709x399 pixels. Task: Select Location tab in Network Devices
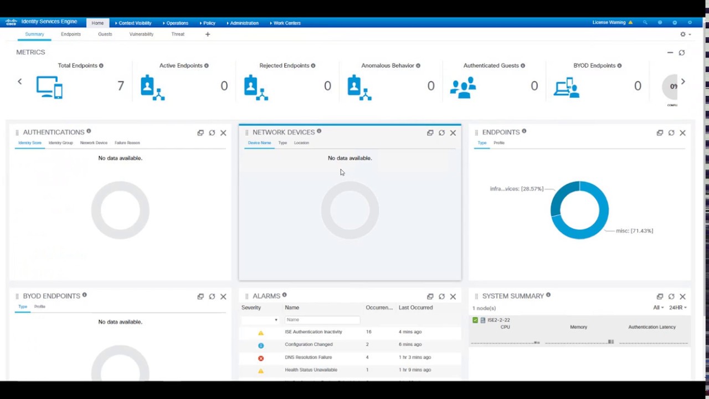click(x=301, y=143)
